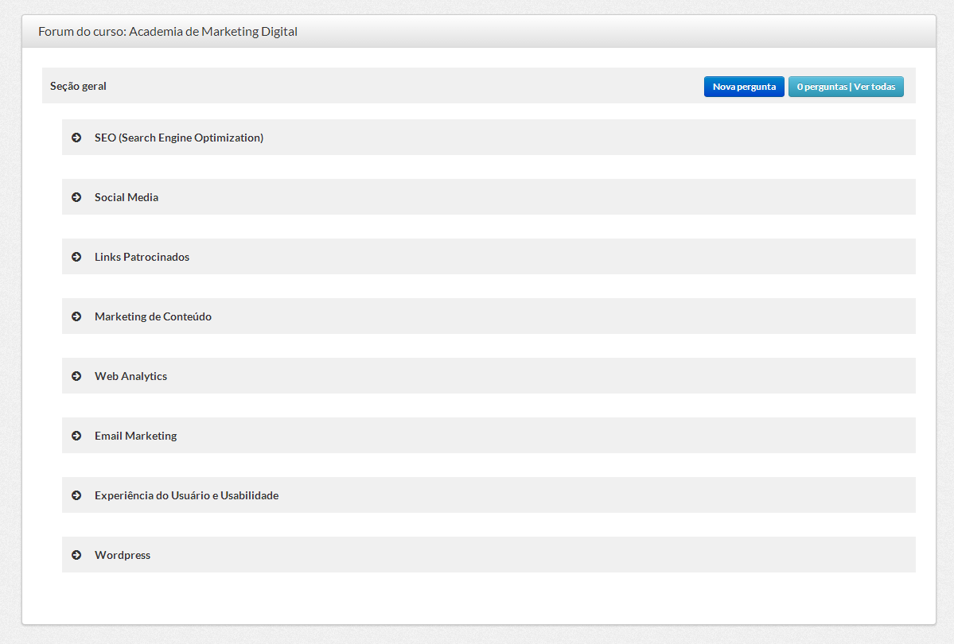The height and width of the screenshot is (644, 954).
Task: Expand the Social Media forum section
Action: pyautogui.click(x=127, y=197)
